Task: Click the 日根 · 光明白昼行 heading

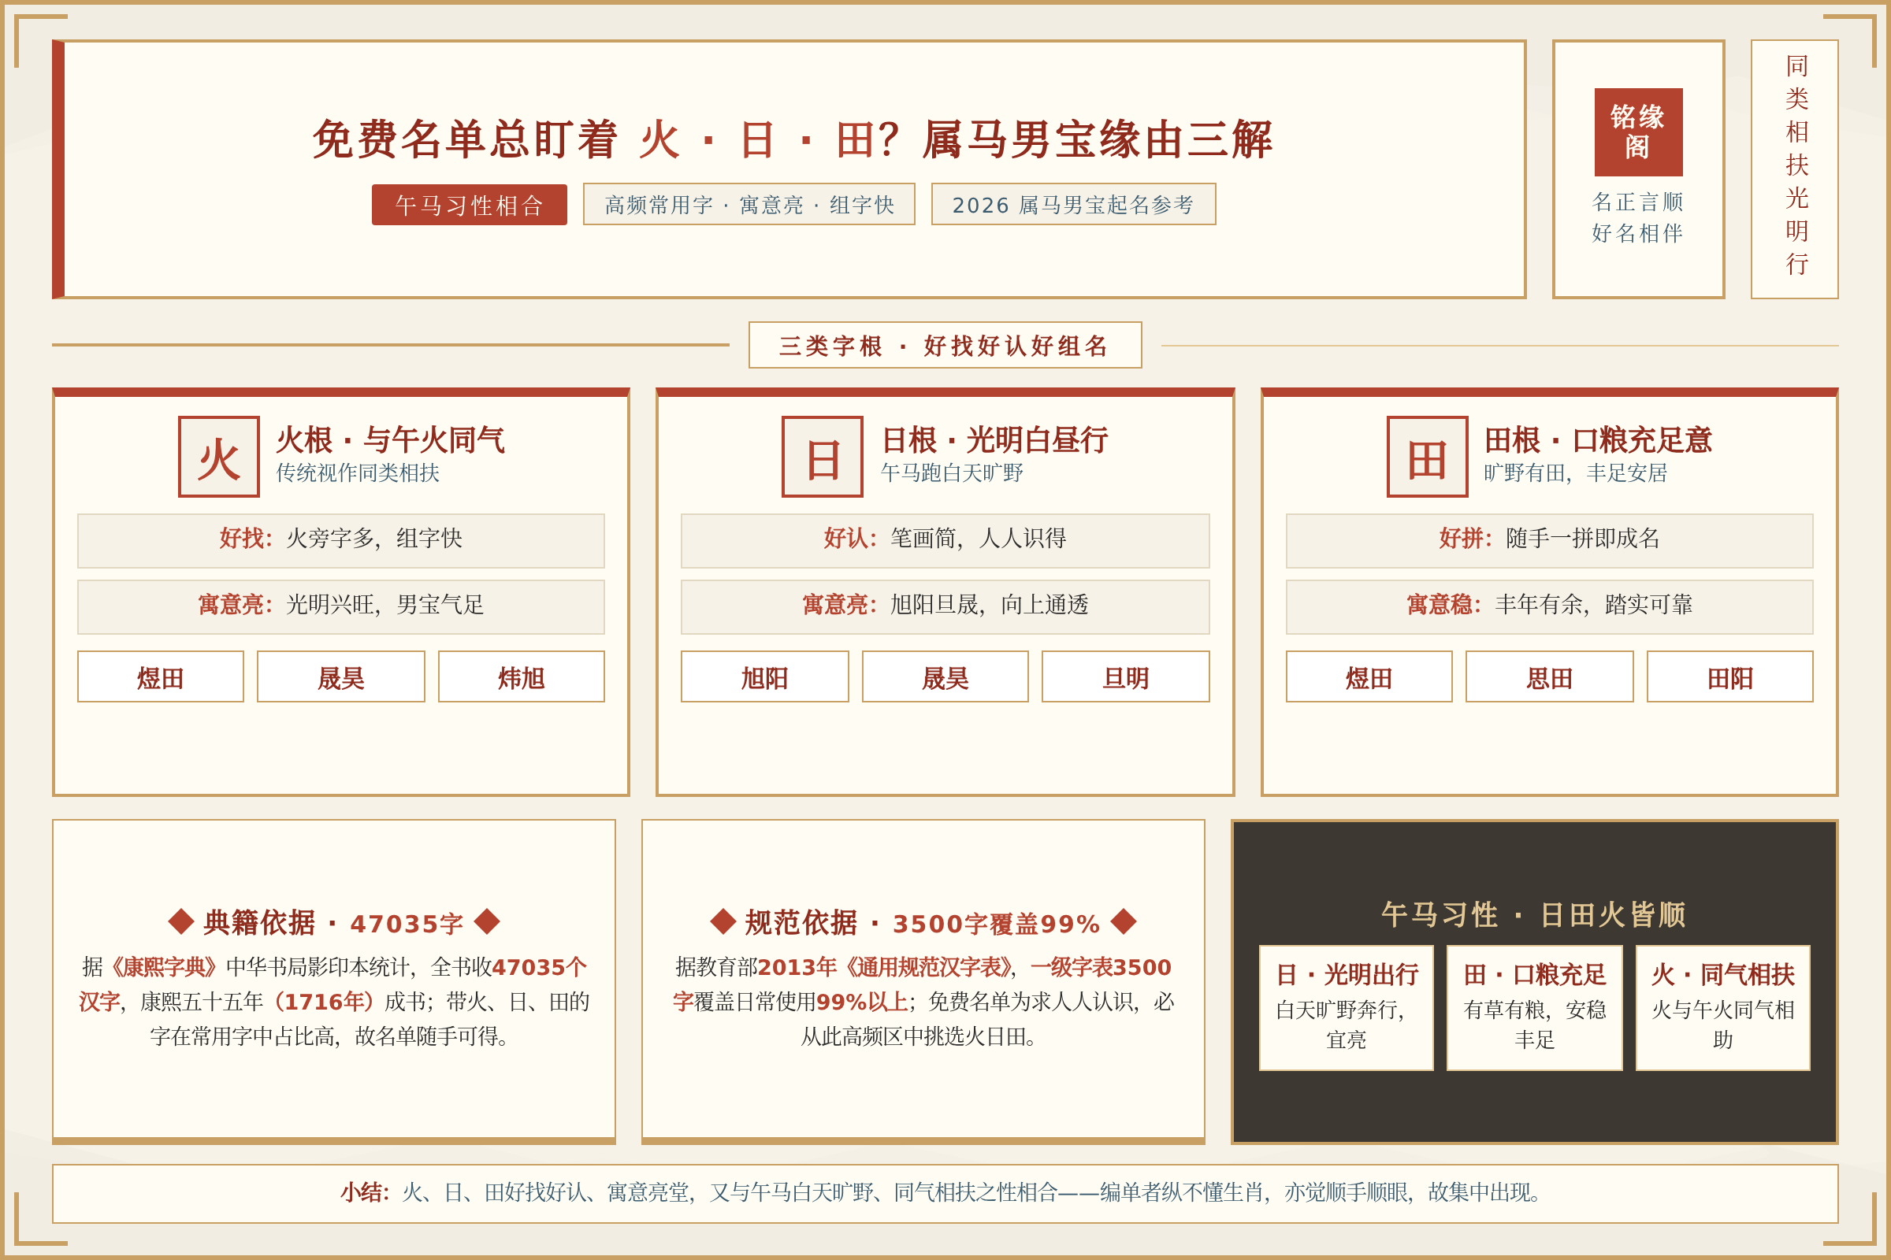Action: coord(994,439)
